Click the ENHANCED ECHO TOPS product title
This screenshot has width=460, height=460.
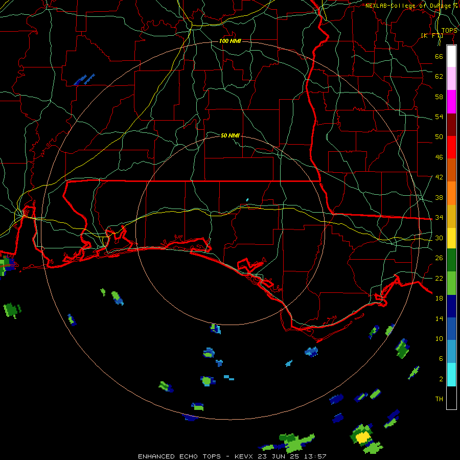click(x=179, y=456)
